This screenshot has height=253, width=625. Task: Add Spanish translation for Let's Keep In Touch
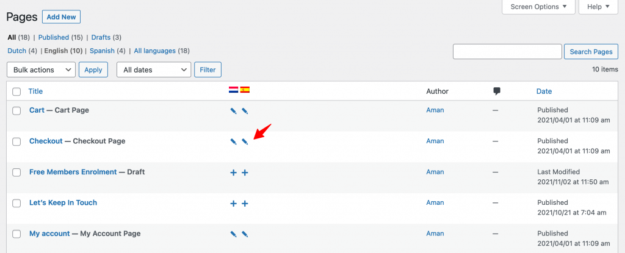tap(245, 204)
